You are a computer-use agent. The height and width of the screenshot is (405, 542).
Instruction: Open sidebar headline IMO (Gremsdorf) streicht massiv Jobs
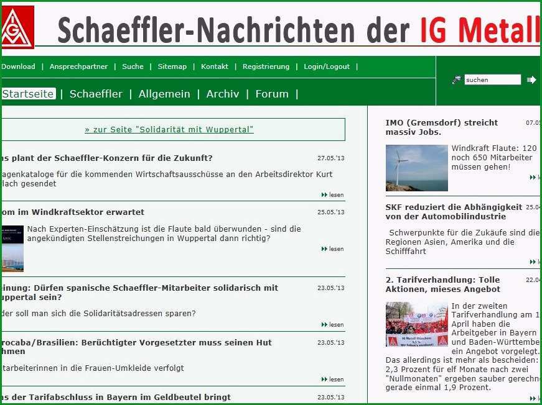pos(442,127)
